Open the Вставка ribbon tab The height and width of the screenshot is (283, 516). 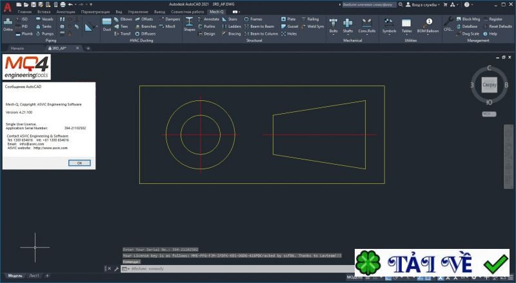point(45,12)
